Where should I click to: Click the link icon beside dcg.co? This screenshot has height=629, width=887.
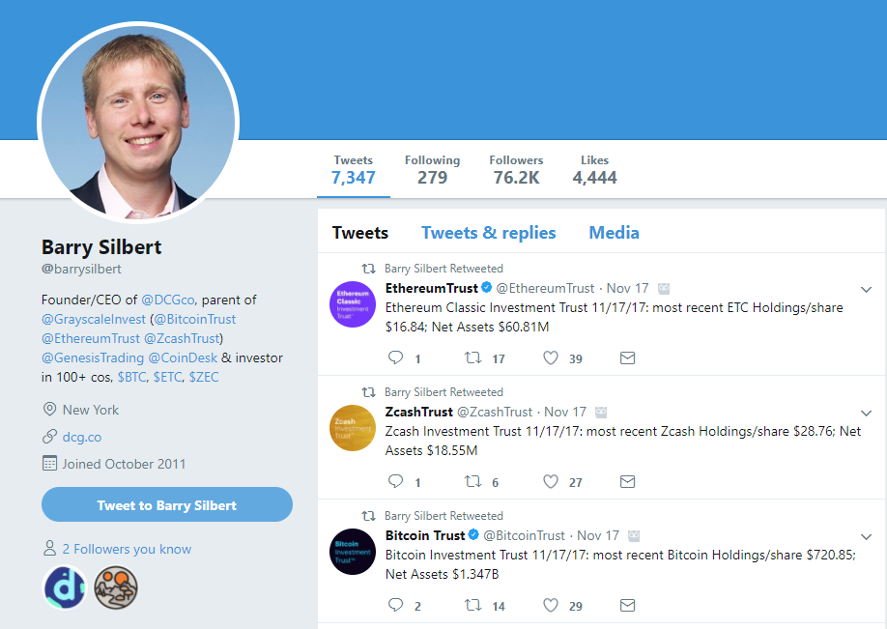click(48, 437)
